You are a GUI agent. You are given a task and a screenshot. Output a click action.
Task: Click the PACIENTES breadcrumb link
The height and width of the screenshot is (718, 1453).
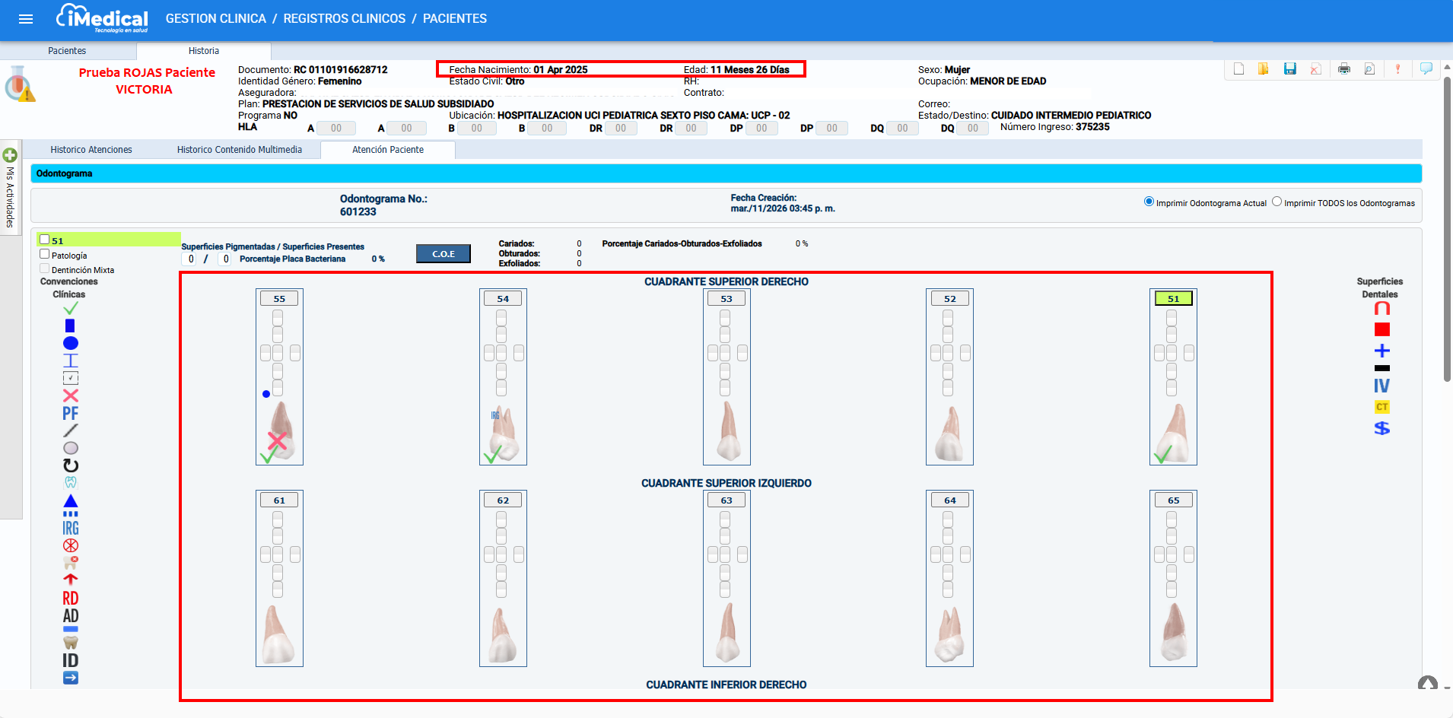(x=454, y=18)
